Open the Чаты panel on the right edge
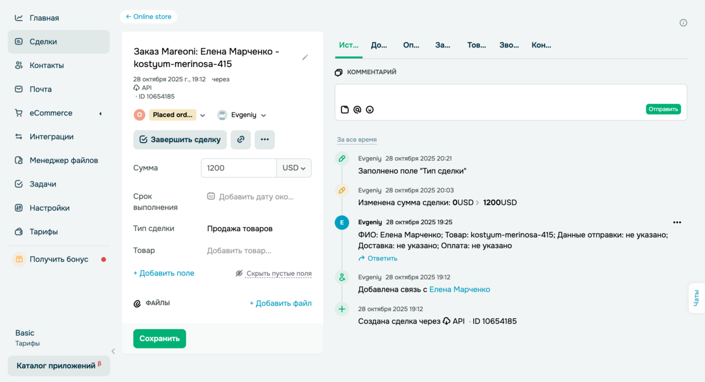Viewport: 705px width, 382px height. pos(697,298)
